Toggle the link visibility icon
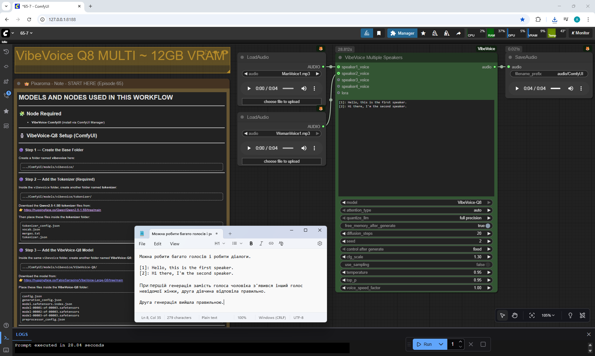 (582, 315)
